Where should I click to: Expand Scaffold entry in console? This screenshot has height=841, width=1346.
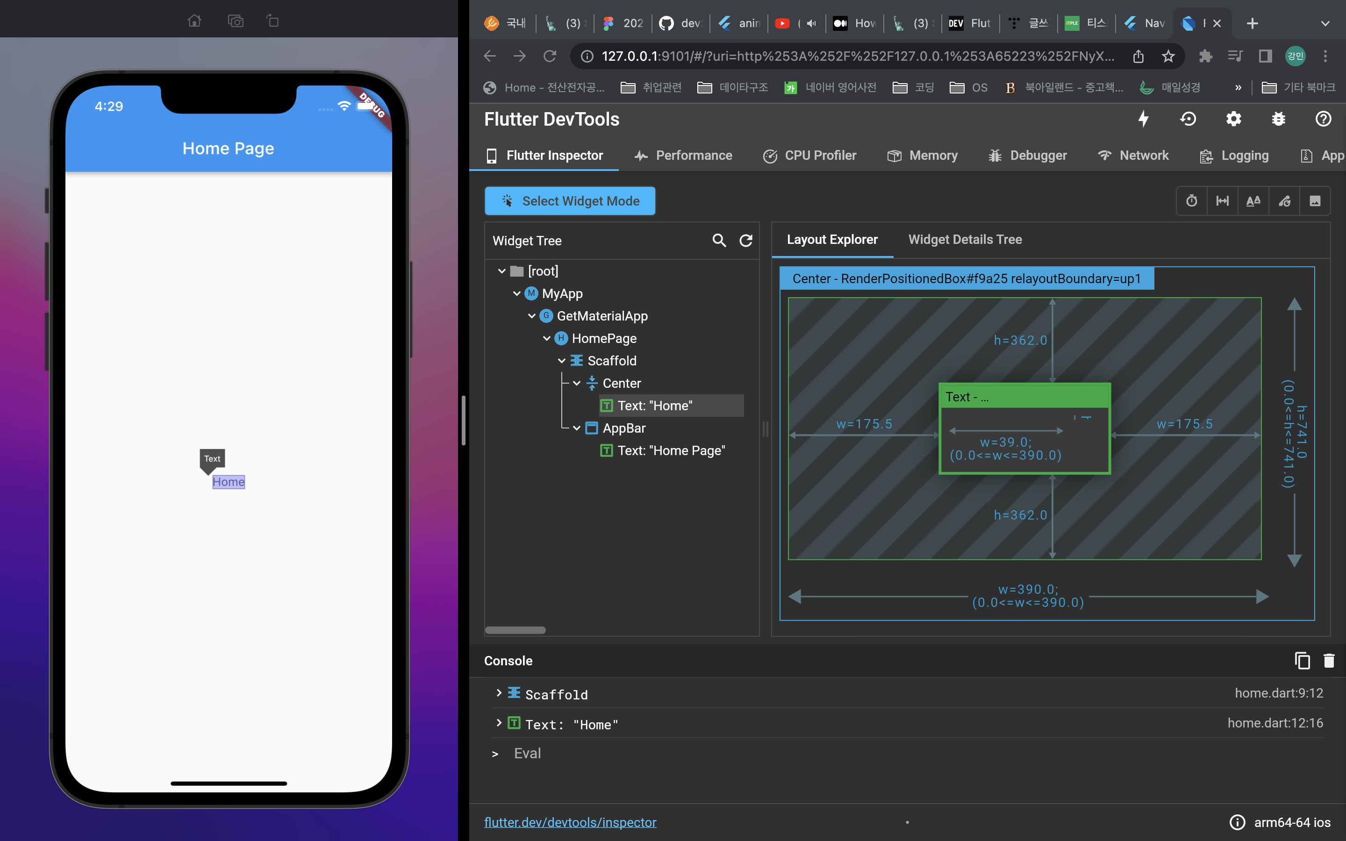499,693
